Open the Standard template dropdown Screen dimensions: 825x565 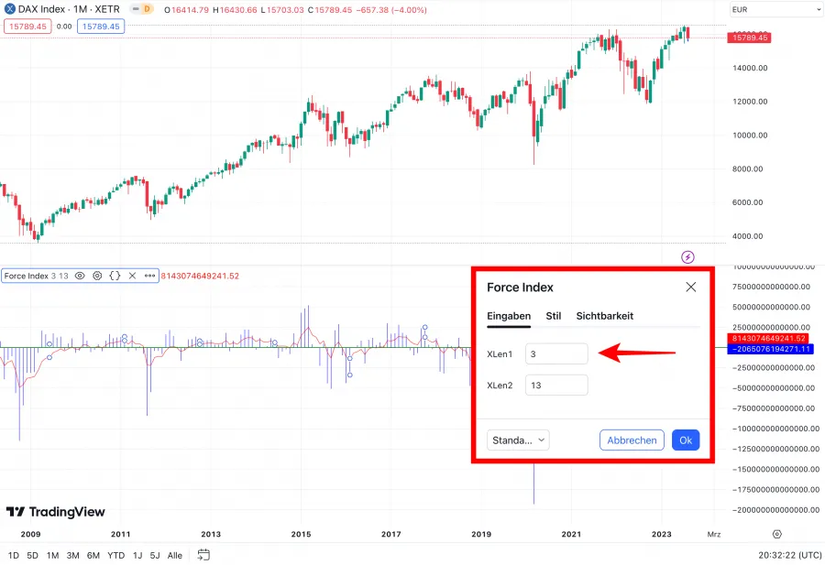(518, 440)
